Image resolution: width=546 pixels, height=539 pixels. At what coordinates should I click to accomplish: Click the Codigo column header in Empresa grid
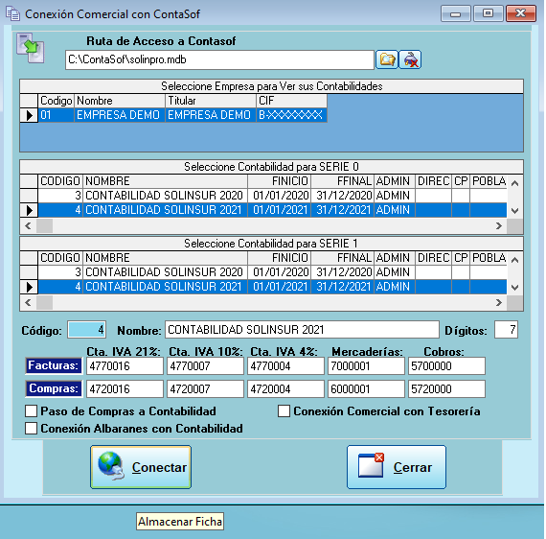[56, 101]
